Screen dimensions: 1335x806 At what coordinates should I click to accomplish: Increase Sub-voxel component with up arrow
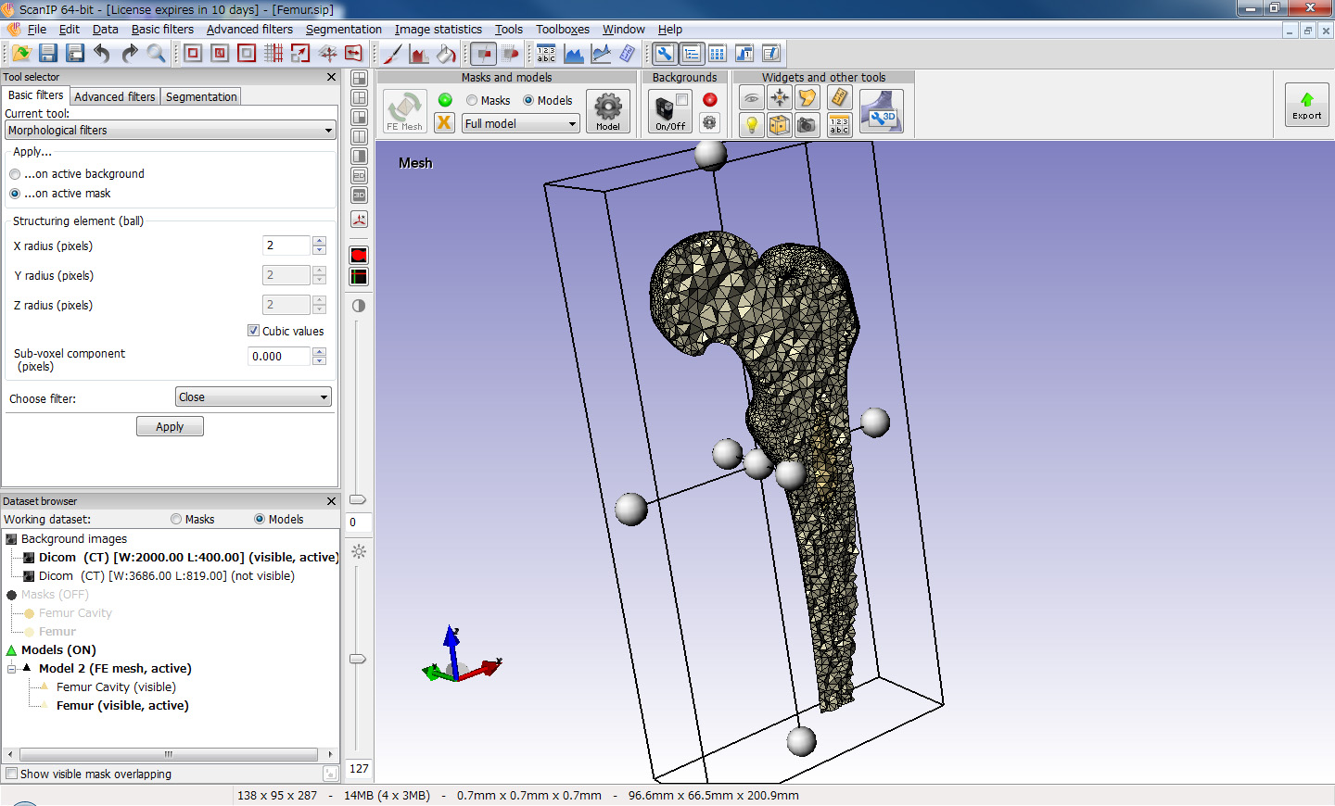(x=319, y=352)
